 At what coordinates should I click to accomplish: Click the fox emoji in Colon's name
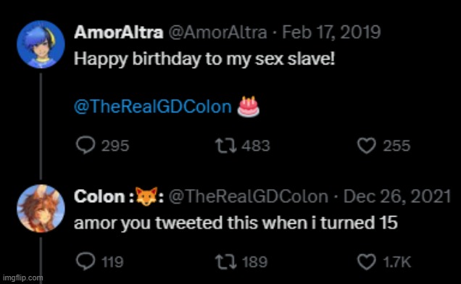(146, 196)
